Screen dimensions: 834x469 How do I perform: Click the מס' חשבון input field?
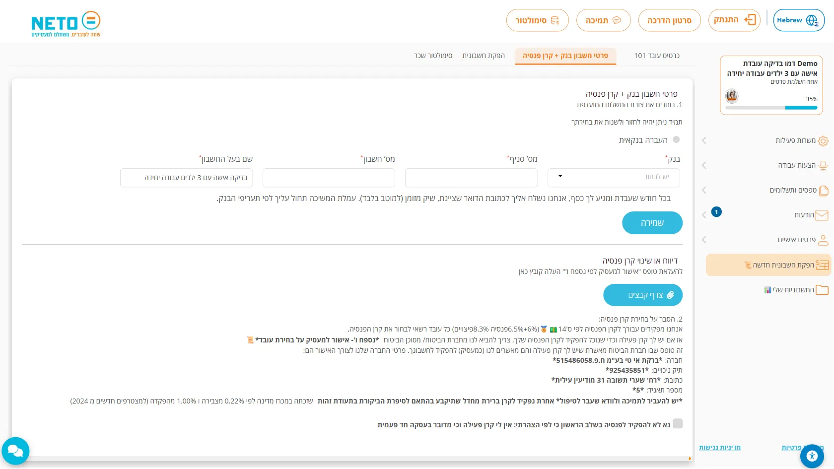pos(329,178)
